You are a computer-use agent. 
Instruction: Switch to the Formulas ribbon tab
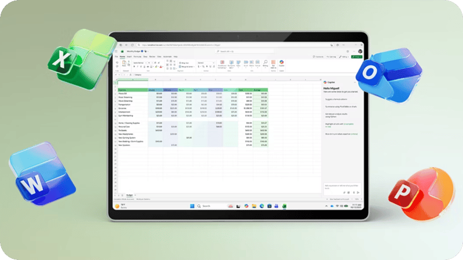(137, 57)
